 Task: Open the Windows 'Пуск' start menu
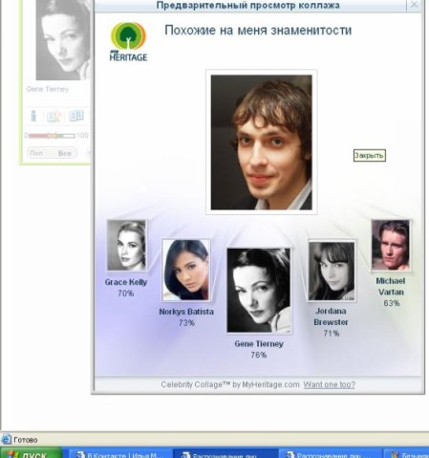pos(32,453)
